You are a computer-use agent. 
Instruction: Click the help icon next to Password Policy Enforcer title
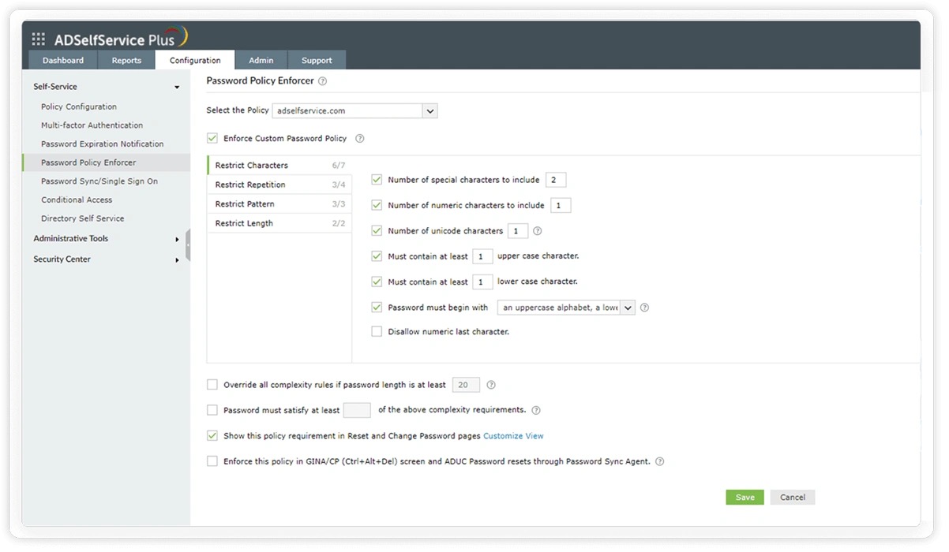pos(322,81)
